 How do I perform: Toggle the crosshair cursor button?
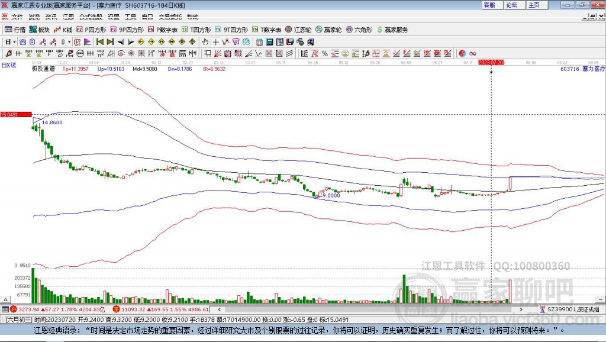215,42
